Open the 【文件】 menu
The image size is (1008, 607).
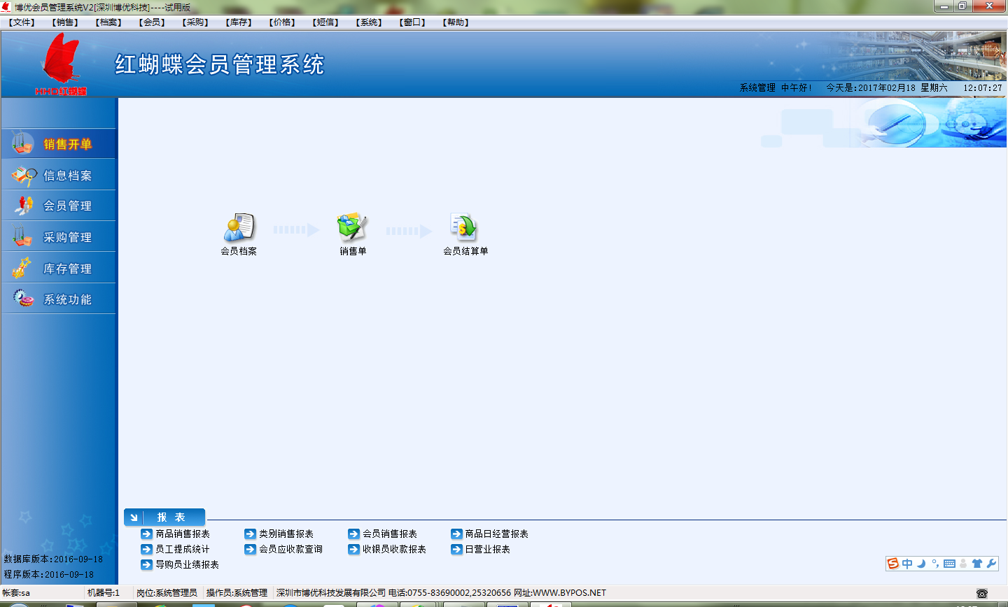pos(22,22)
